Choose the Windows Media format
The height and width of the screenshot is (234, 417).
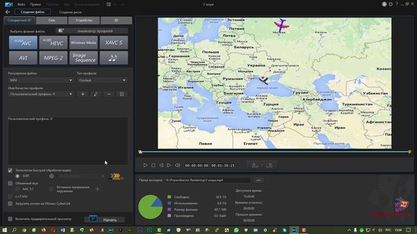pos(83,42)
